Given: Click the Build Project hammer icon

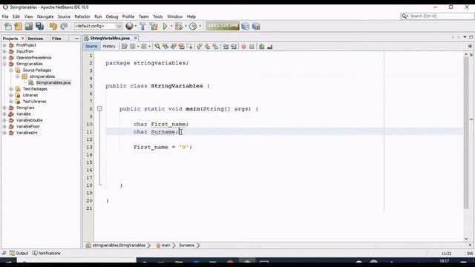Looking at the screenshot, I should tap(142, 27).
